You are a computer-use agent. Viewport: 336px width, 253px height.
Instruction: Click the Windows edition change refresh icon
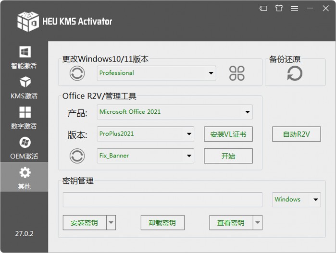77,73
